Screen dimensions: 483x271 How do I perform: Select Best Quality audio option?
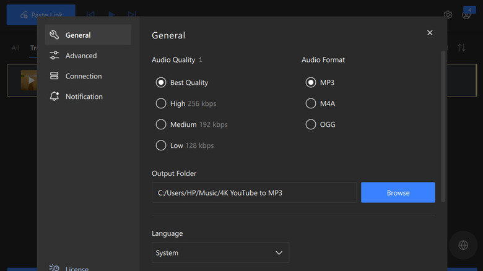tap(161, 82)
